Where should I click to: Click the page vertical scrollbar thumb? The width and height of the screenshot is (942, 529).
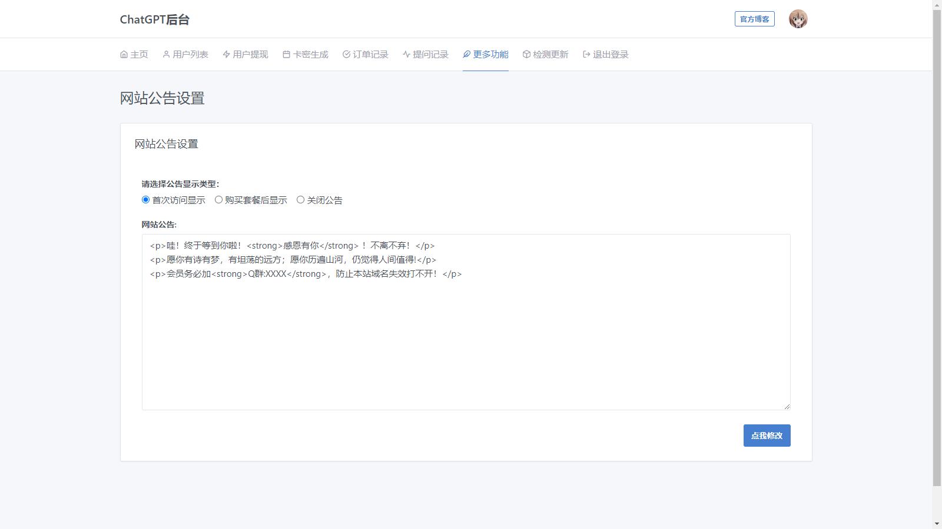(937, 247)
